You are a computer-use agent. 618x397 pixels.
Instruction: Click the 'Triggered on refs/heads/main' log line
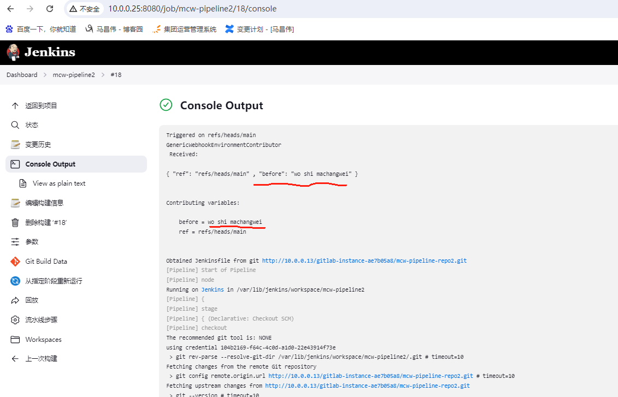(211, 135)
